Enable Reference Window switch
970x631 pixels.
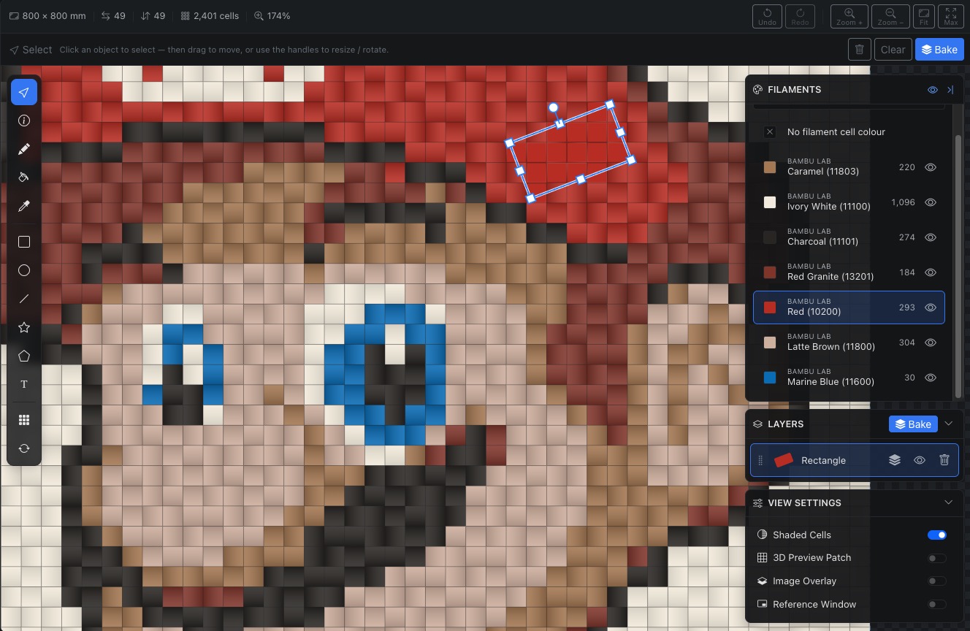click(937, 605)
